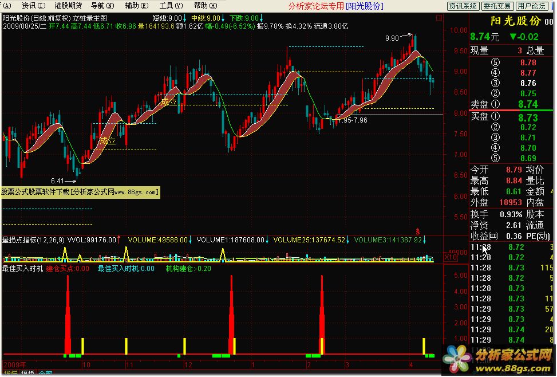The height and width of the screenshot is (377, 557).
Task: Click the 今开 value 8.79
Action: point(514,170)
